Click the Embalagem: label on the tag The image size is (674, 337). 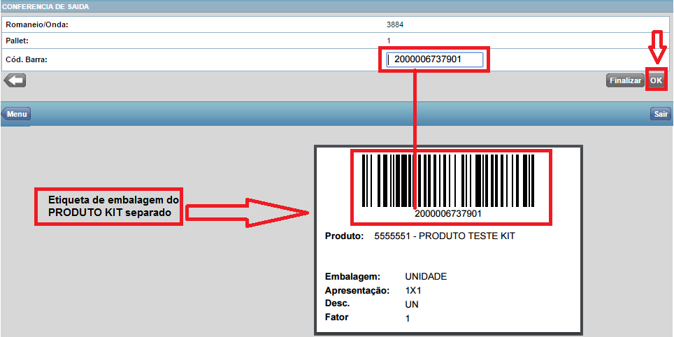(352, 276)
